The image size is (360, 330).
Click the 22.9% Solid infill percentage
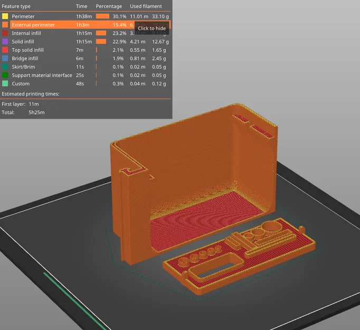(119, 42)
